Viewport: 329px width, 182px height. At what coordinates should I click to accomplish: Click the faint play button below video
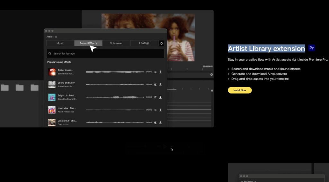coord(165,146)
